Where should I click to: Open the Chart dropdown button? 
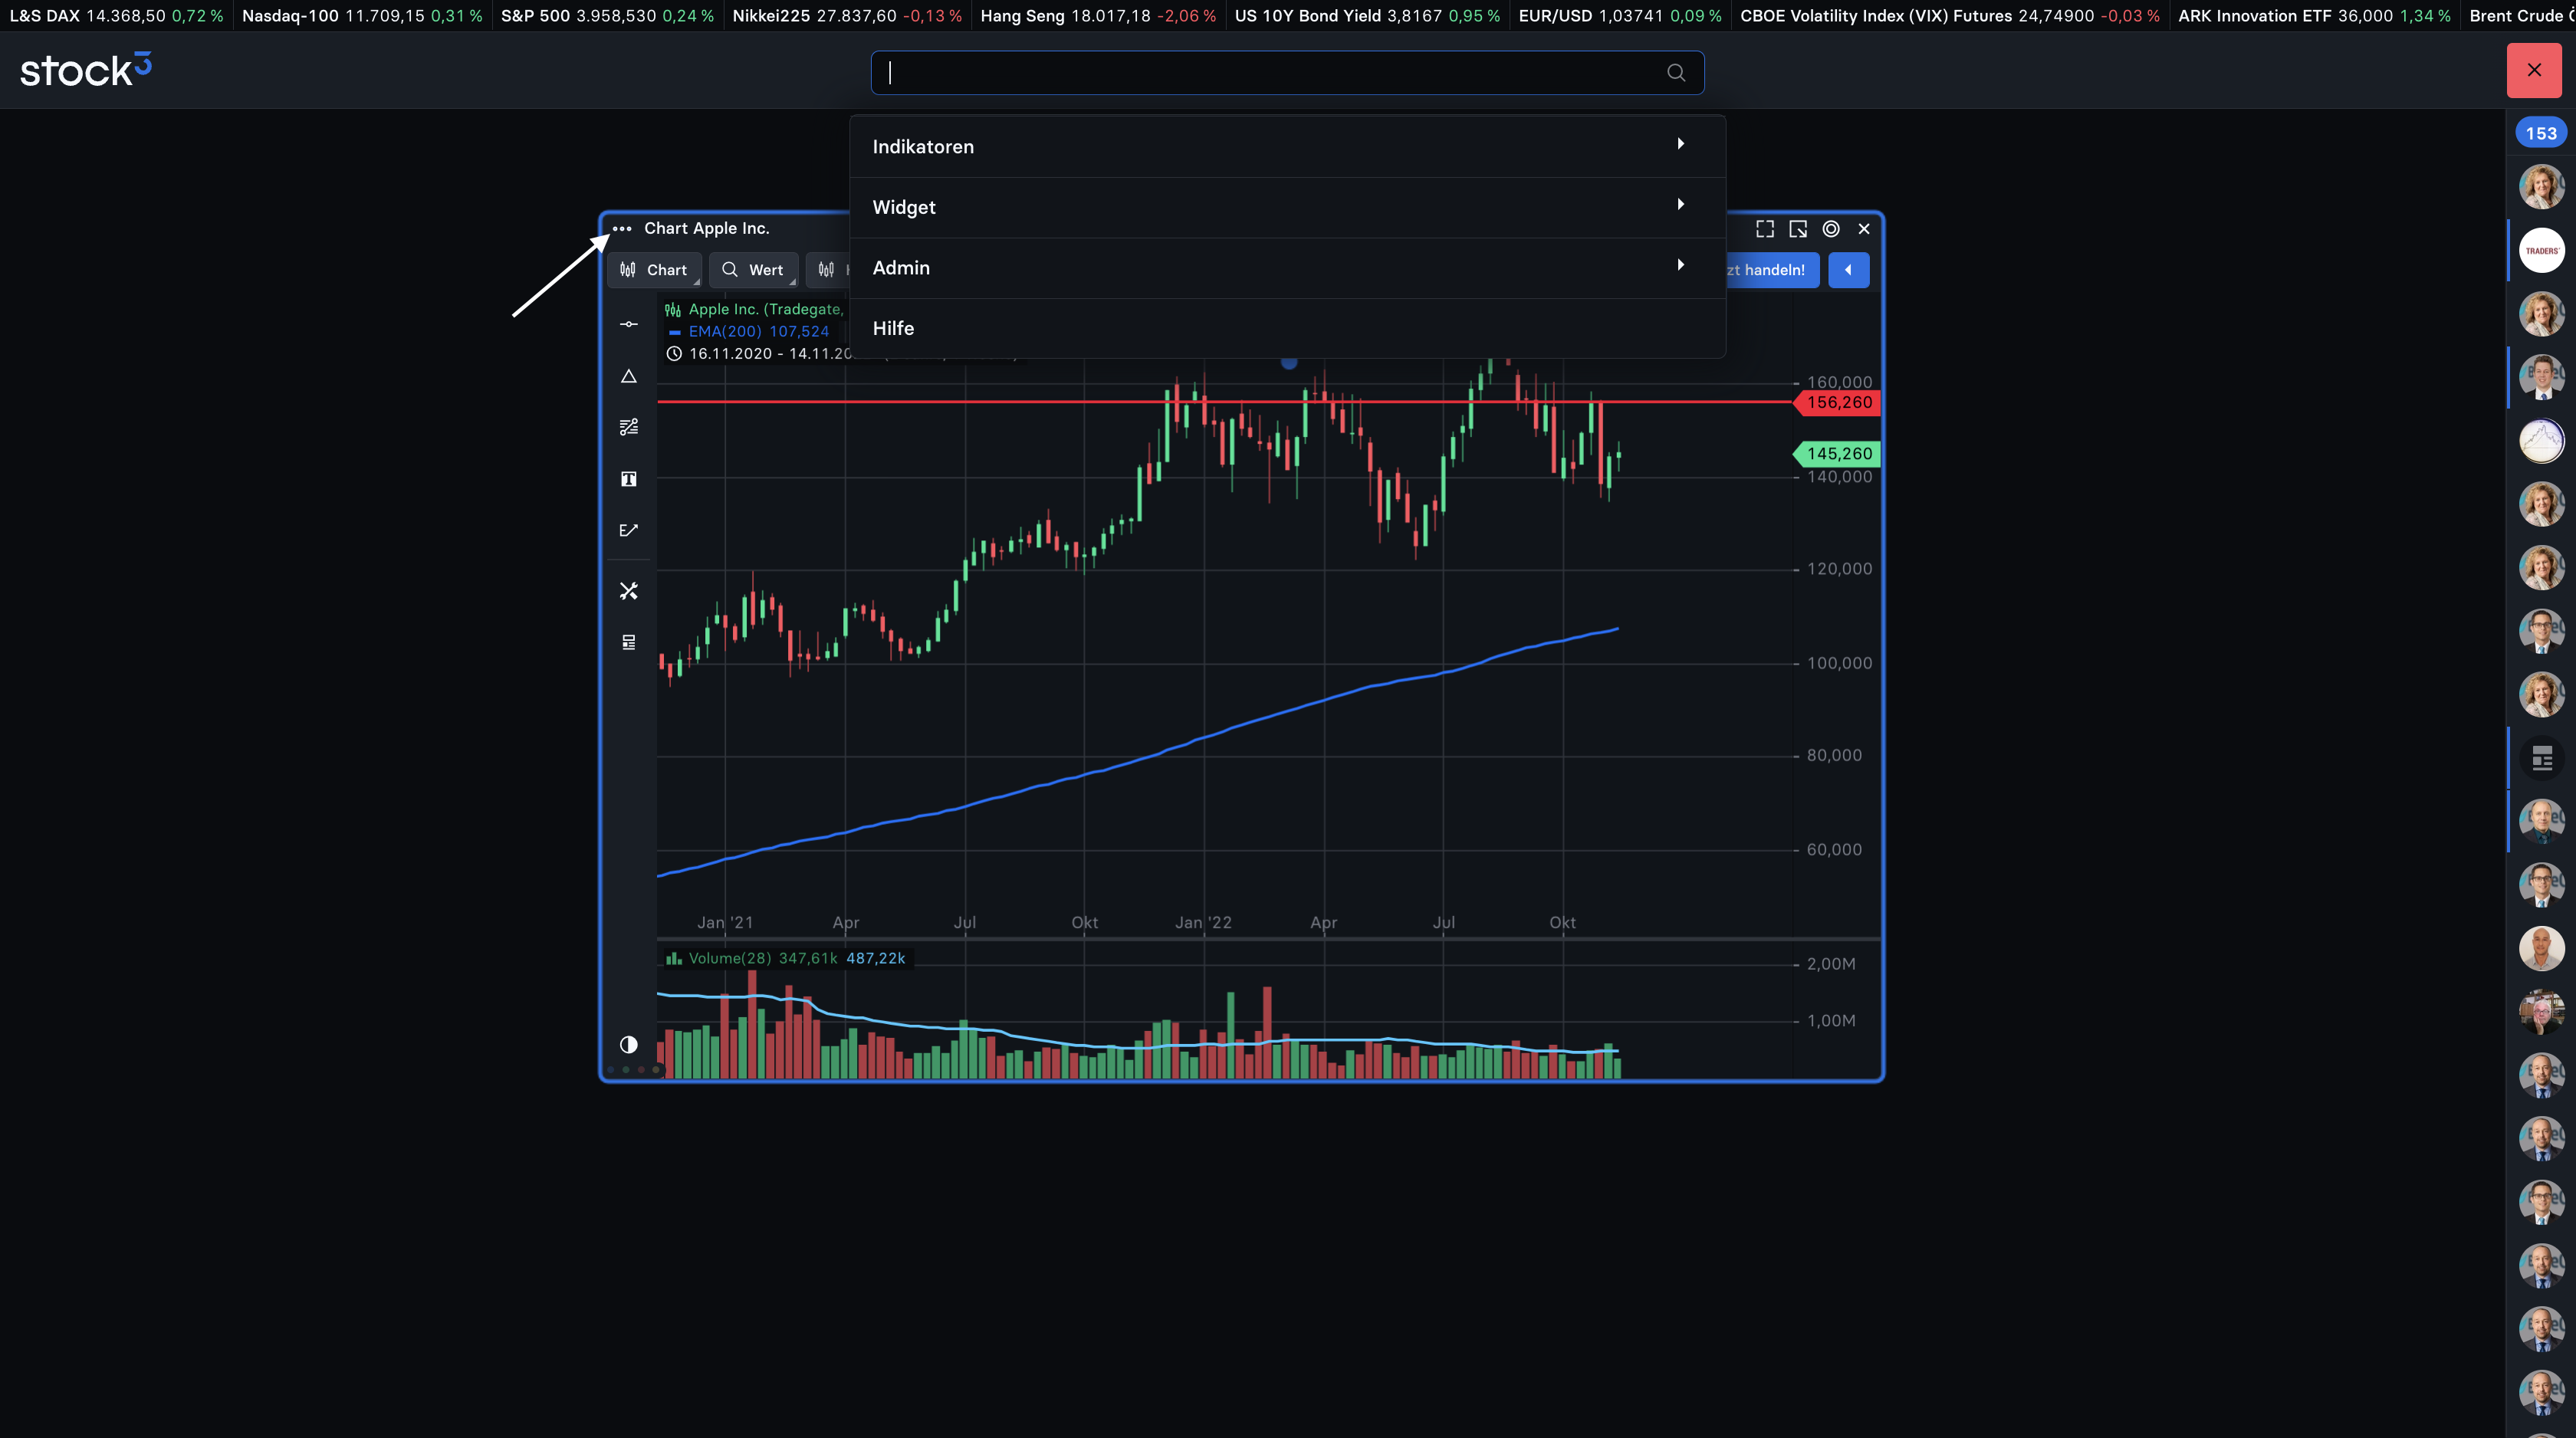(x=654, y=270)
